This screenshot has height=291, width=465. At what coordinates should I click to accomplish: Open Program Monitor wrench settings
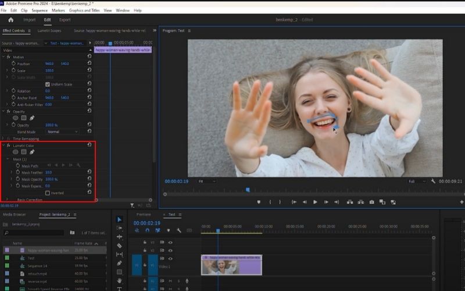433,181
